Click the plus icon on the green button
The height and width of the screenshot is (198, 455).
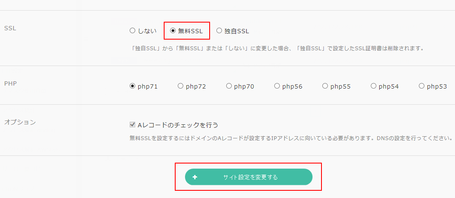tap(195, 177)
